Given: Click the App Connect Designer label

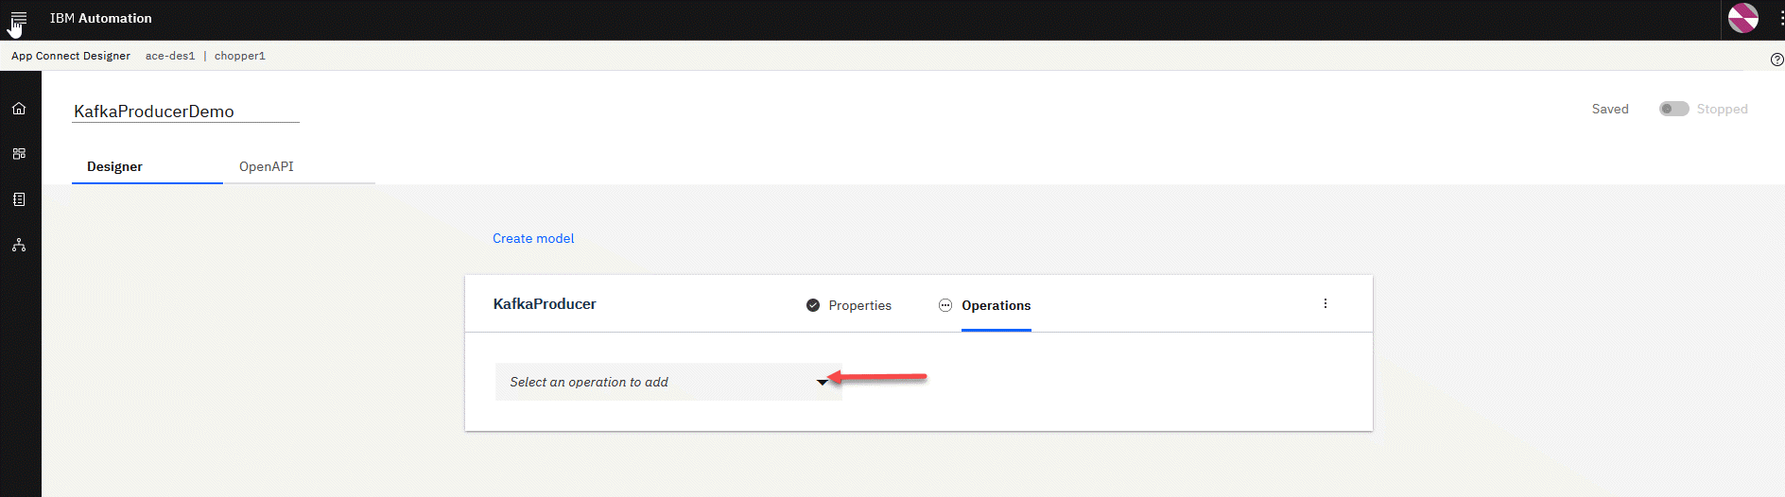Looking at the screenshot, I should pos(71,56).
